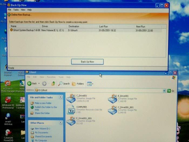189x142 pixels.
Task: Select E_Drive001 image file icon
Action: pos(113,99)
